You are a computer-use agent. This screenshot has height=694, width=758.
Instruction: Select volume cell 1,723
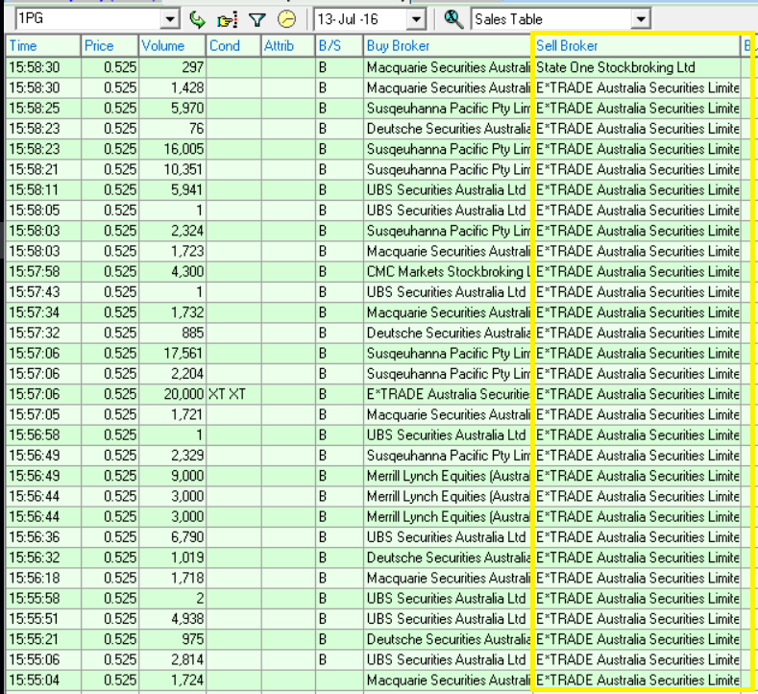coord(172,252)
